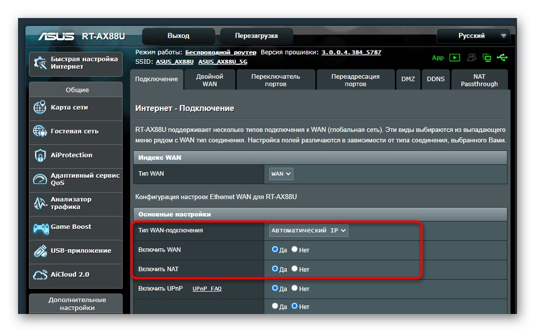Open USB-приложение menu item
535x332 pixels.
pos(76,251)
